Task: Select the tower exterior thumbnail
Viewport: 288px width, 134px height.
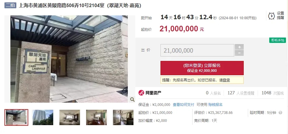Action: point(43,117)
